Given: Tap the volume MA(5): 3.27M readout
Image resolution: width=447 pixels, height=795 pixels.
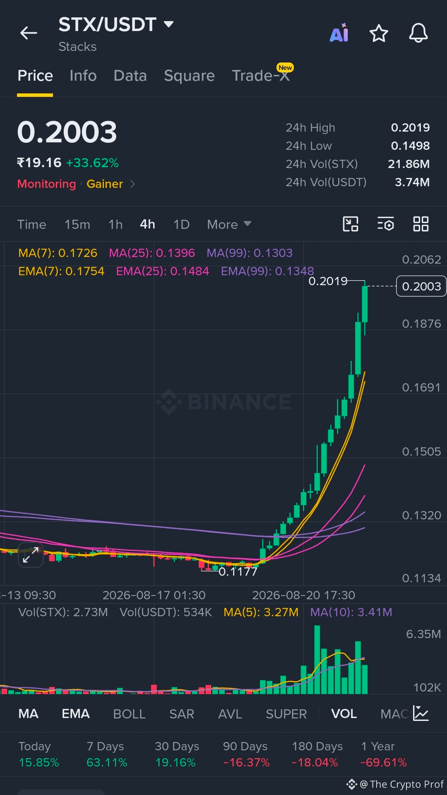Looking at the screenshot, I should 261,612.
